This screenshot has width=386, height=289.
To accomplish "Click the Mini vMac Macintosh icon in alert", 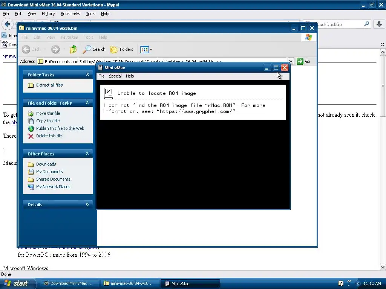I will [109, 93].
